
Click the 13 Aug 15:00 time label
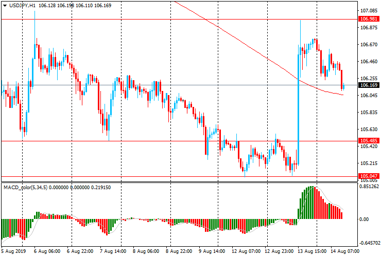(312, 251)
